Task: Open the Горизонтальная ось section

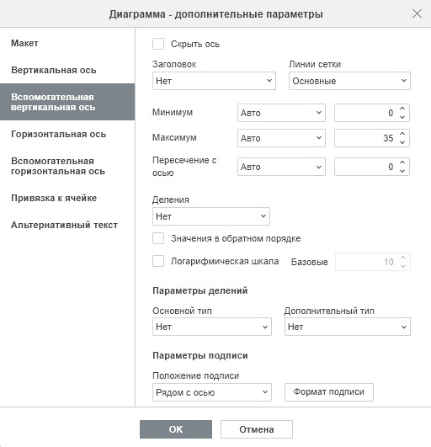Action: click(58, 134)
